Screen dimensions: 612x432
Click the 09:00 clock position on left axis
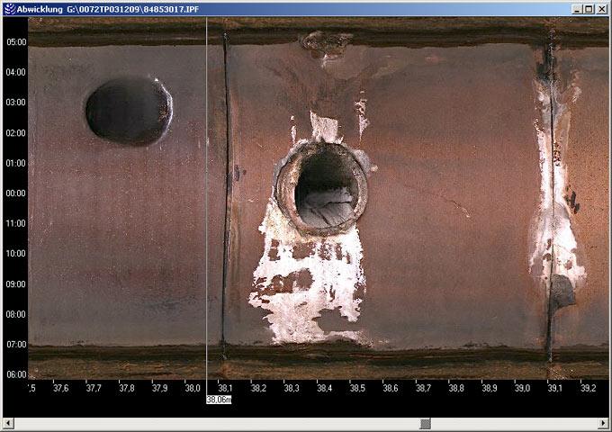pyautogui.click(x=15, y=284)
